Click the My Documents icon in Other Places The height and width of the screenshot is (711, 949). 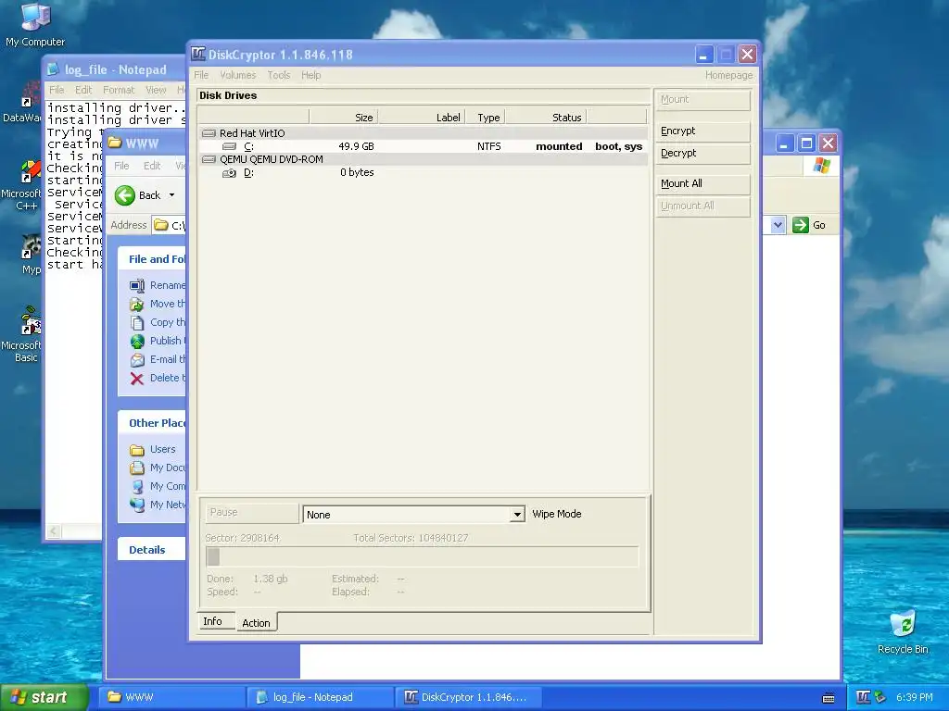pos(137,468)
